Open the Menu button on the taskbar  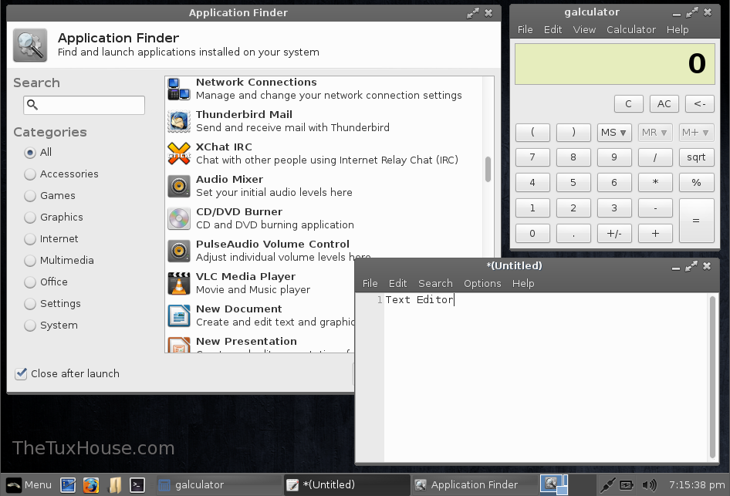pyautogui.click(x=29, y=485)
